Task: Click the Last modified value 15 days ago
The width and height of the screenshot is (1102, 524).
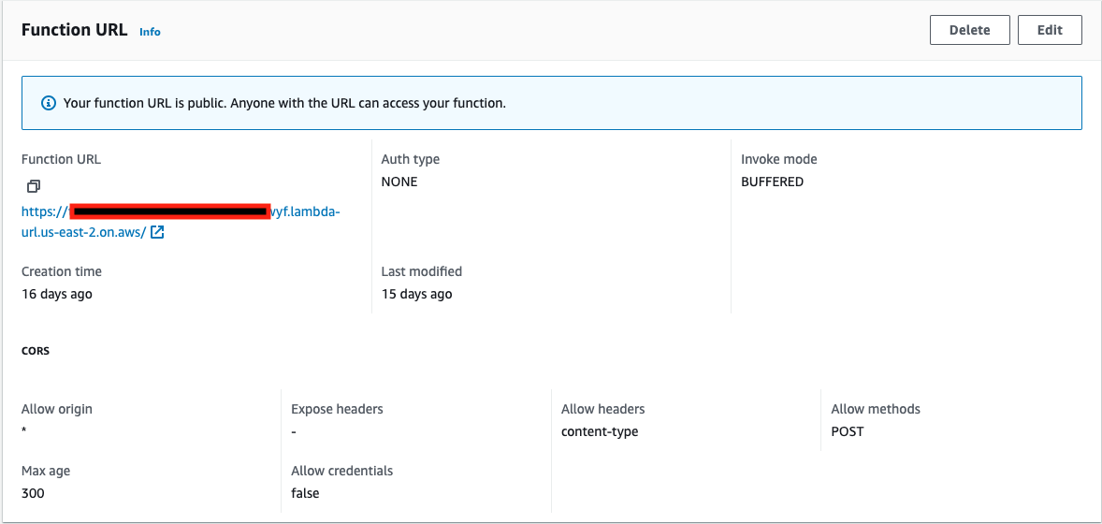Action: 416,294
